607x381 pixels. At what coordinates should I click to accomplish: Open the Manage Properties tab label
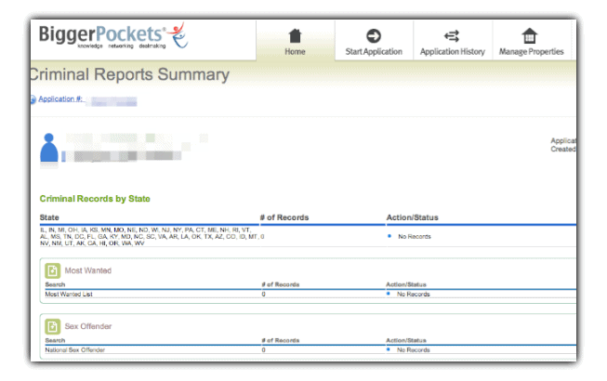(x=530, y=52)
